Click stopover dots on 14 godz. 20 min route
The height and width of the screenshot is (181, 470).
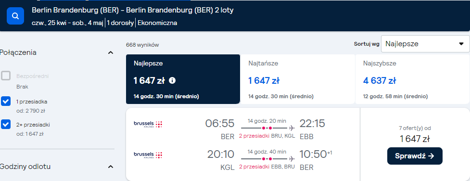[267, 129]
